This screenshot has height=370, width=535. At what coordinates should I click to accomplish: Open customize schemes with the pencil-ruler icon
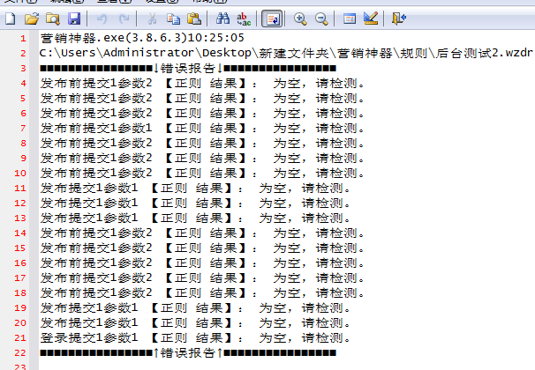(371, 18)
